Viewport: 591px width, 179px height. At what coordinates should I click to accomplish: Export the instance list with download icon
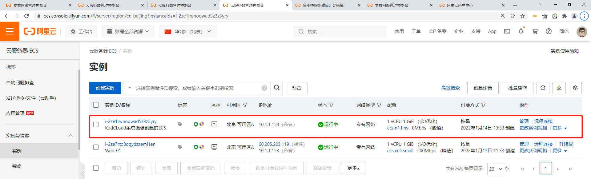click(x=559, y=88)
